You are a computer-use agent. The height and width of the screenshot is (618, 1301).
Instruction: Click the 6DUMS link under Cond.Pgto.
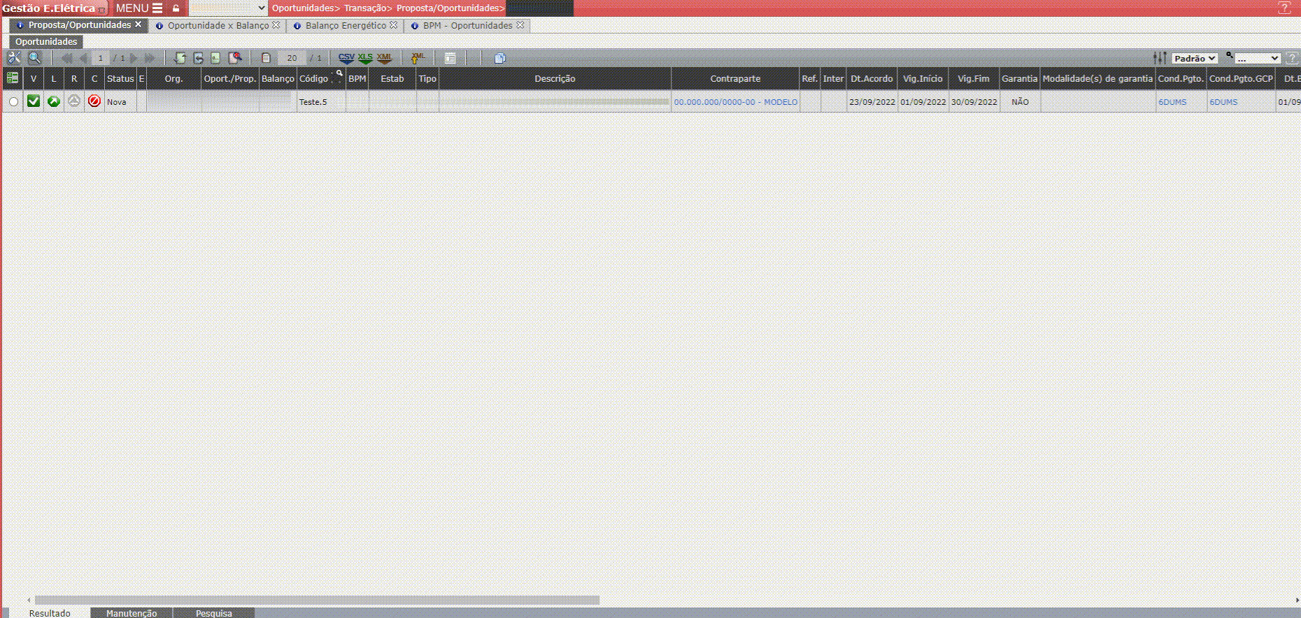click(x=1172, y=102)
